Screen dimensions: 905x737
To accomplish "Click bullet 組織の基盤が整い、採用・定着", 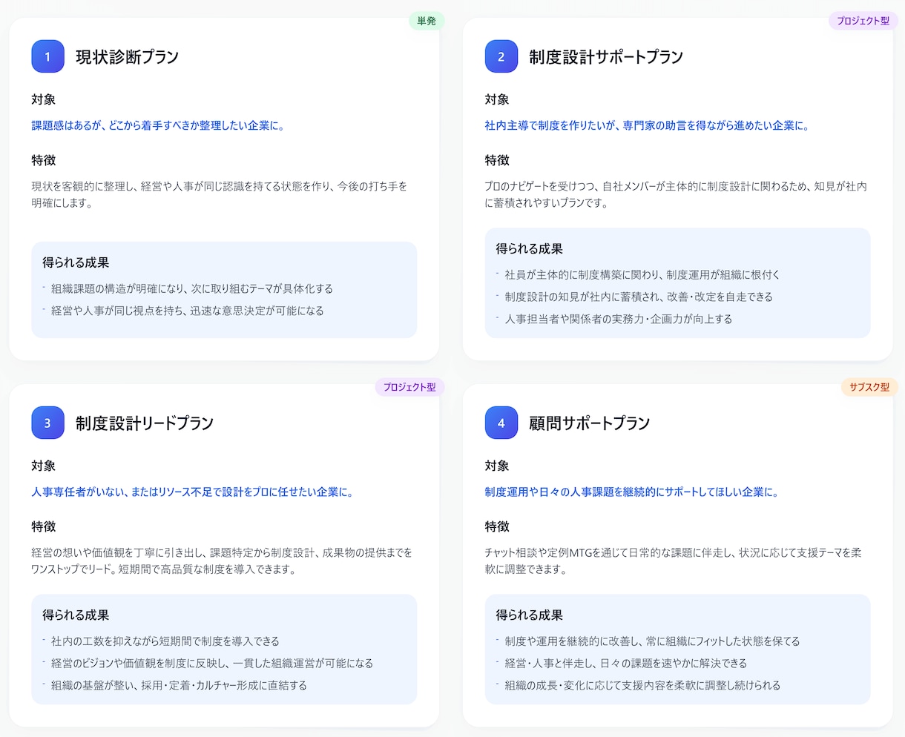I will coord(179,686).
